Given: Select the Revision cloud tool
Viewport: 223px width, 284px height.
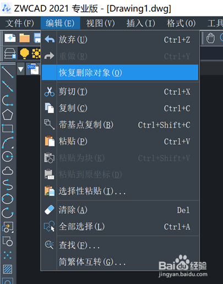Looking at the screenshot, I should coord(8,171).
